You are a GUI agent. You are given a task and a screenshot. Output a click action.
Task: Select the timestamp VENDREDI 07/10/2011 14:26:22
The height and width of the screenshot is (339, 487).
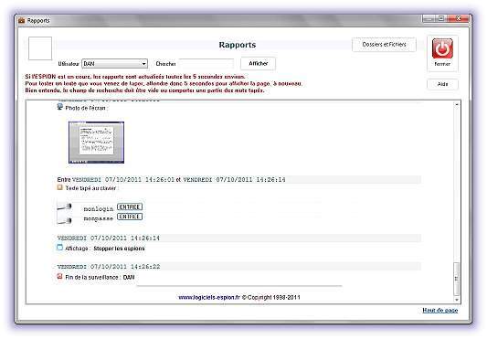(x=109, y=267)
